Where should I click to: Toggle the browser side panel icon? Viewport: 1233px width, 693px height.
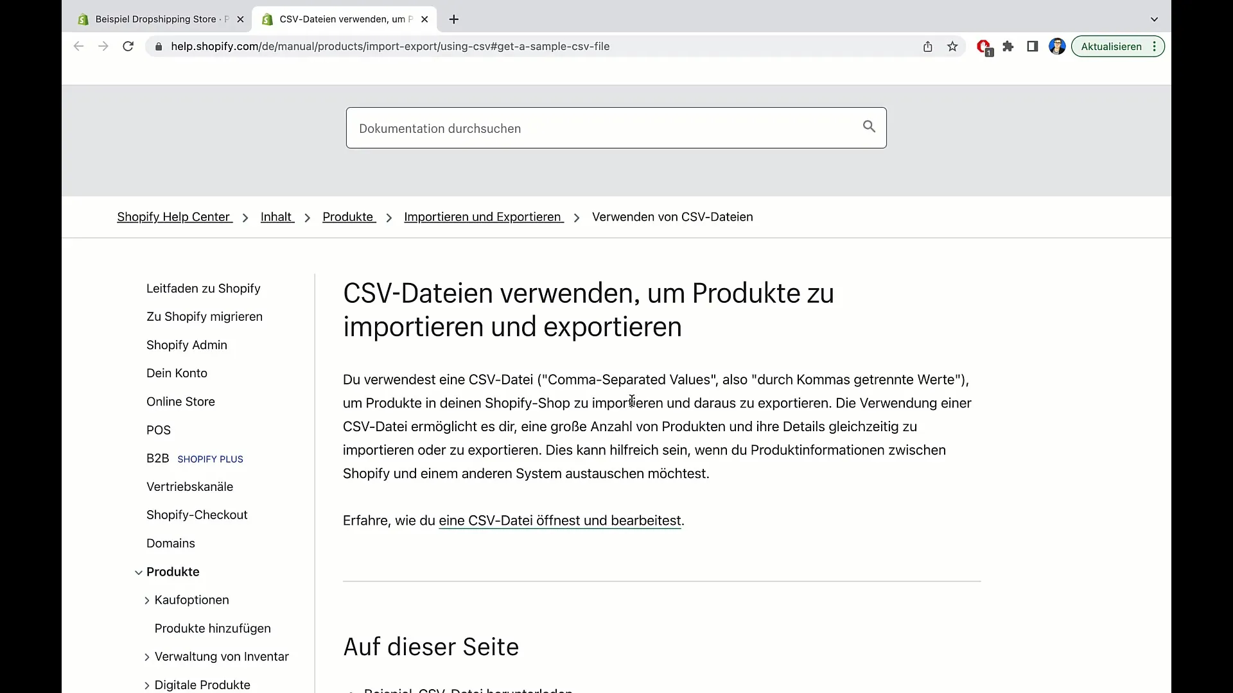1033,46
